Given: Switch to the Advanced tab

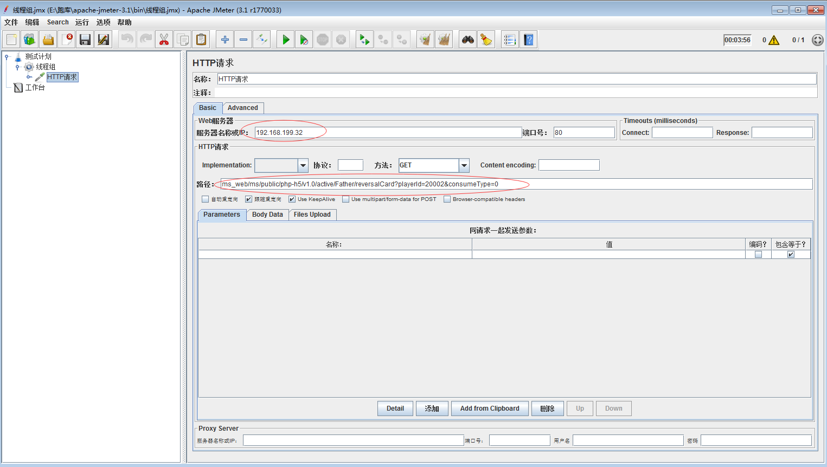Looking at the screenshot, I should (x=242, y=108).
